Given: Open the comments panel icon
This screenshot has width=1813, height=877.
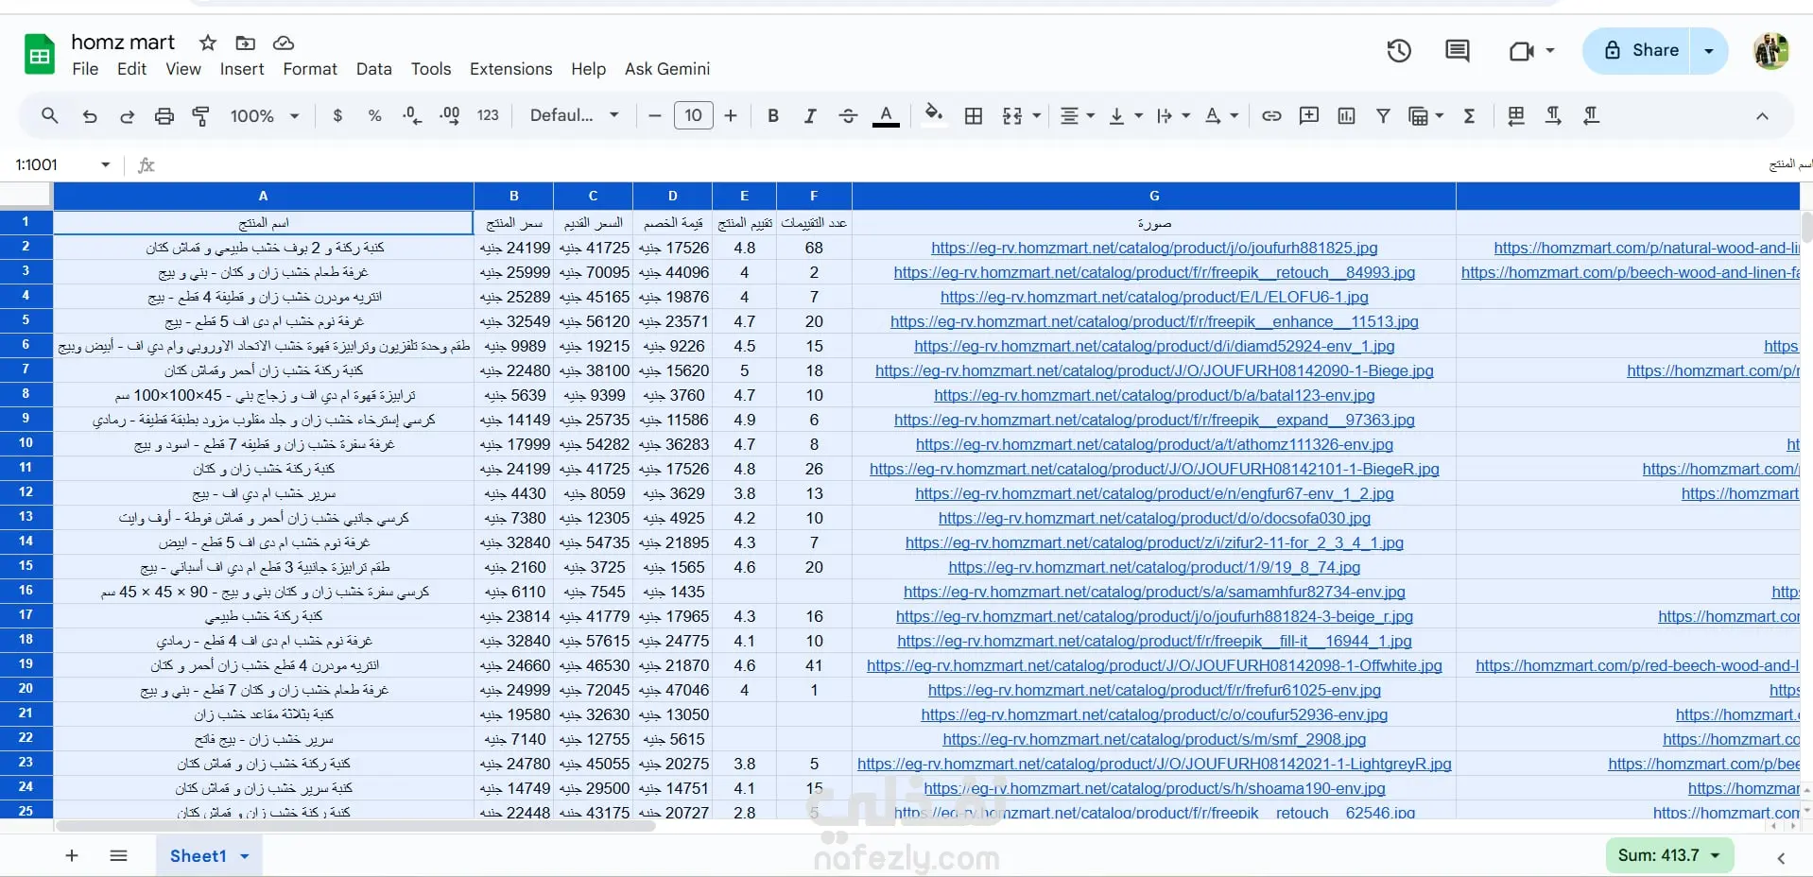Looking at the screenshot, I should (1458, 51).
